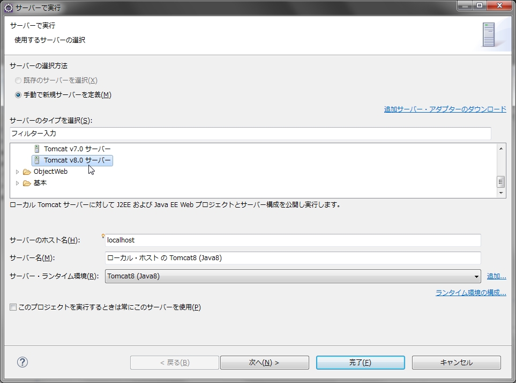
Task: Enable always use this server checkbox
Action: (13, 307)
